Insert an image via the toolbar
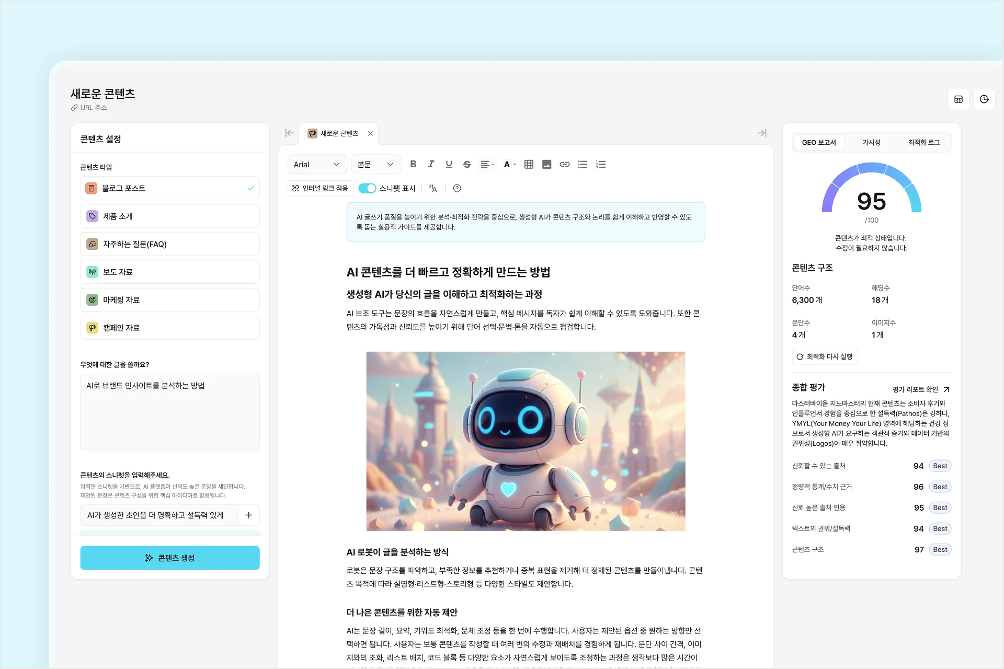The image size is (1004, 669). tap(546, 164)
